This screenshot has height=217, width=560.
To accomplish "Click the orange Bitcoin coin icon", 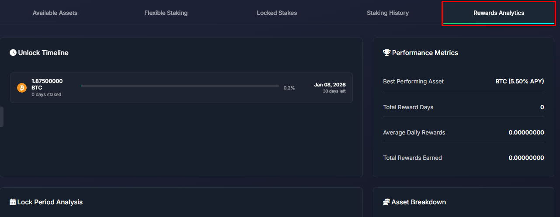I will click(x=22, y=88).
